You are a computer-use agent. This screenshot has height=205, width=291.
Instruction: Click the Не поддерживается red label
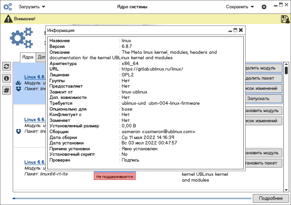pos(115,177)
